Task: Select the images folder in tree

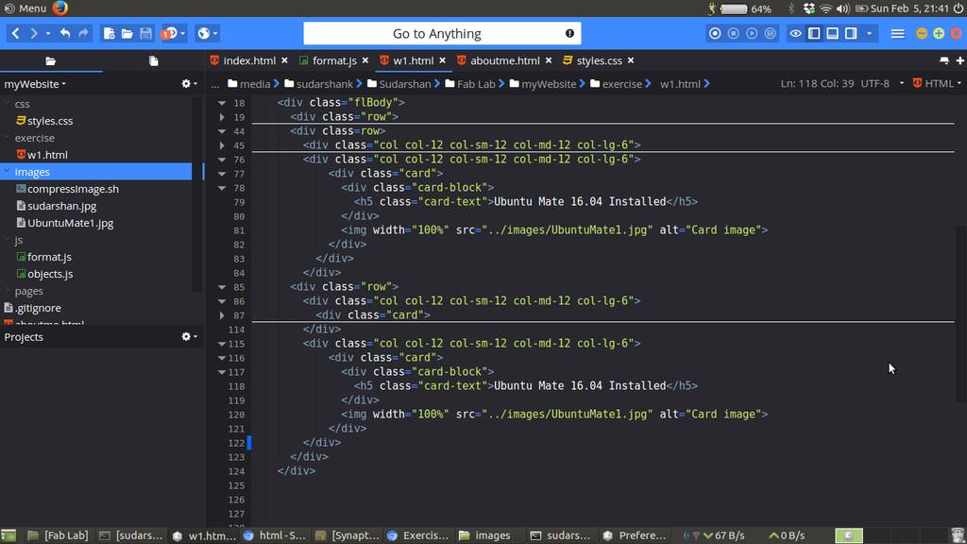Action: pyautogui.click(x=95, y=172)
